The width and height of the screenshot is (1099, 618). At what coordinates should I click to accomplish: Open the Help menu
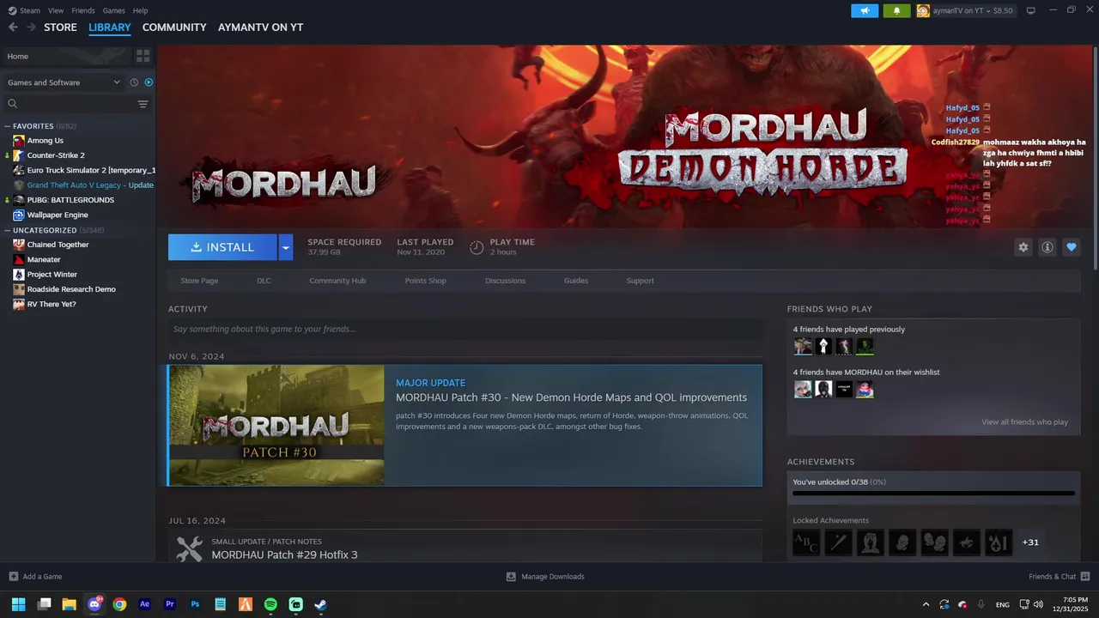click(x=141, y=10)
